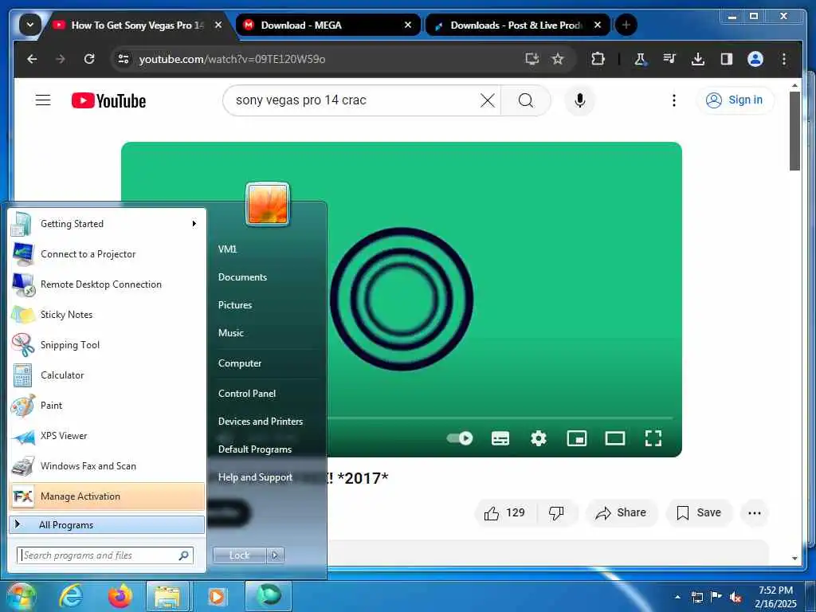816x612 pixels.
Task: Toggle the browser side panel
Action: (x=727, y=59)
